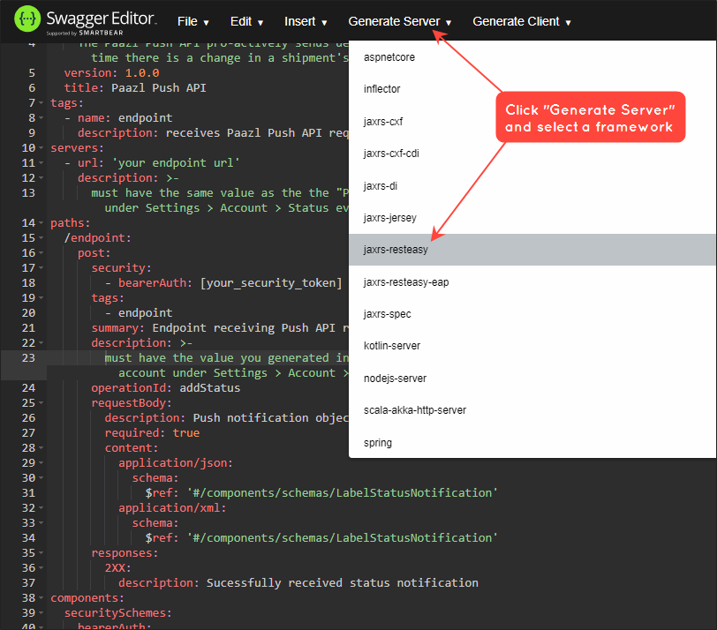Click the "url: 'your endpoint url'" line
The height and width of the screenshot is (630, 717).
[159, 163]
